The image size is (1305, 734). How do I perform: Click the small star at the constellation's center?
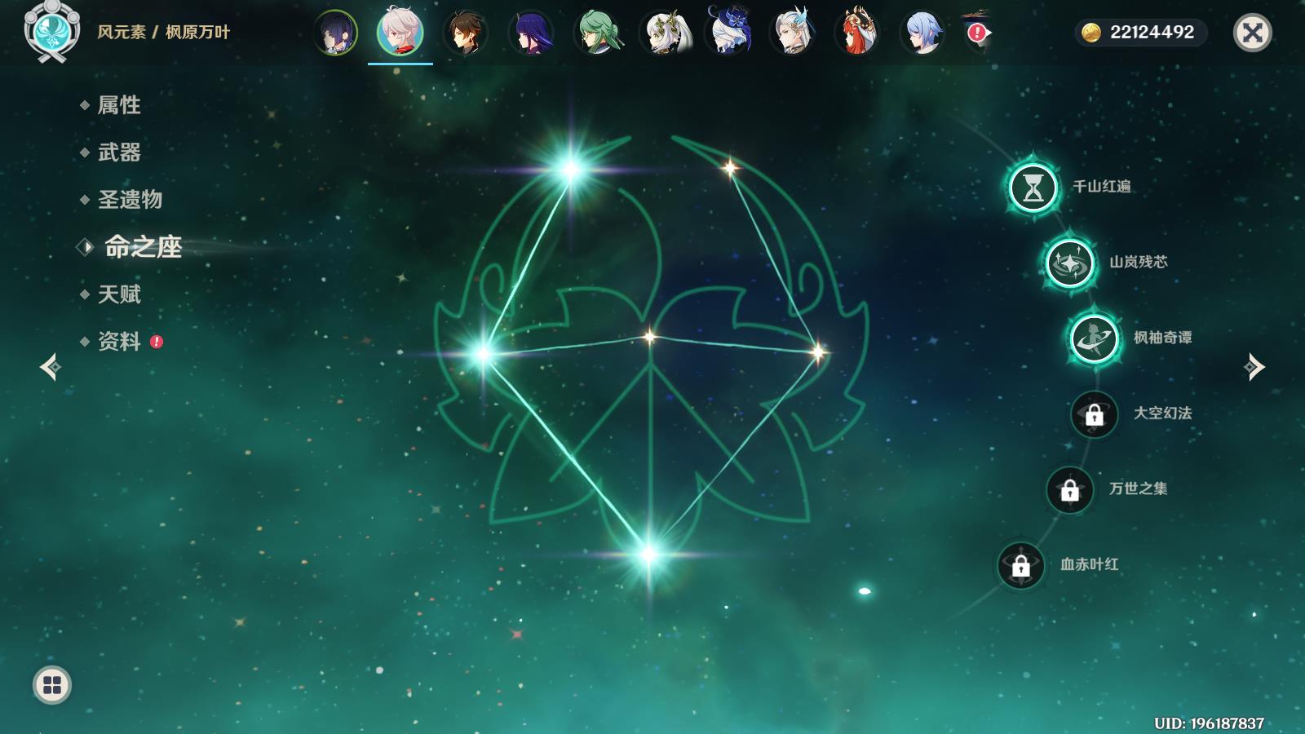point(650,336)
